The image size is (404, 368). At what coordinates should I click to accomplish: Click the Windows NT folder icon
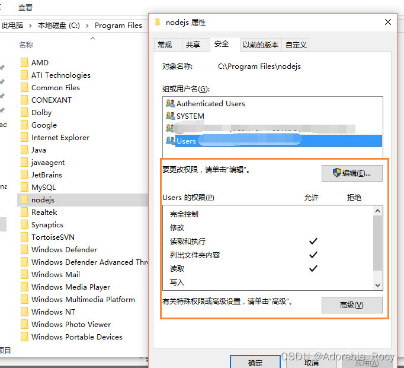click(24, 312)
